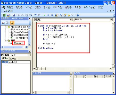Click the Save icon in toolbar
Viewport: 116px width, 95px height.
14,15
